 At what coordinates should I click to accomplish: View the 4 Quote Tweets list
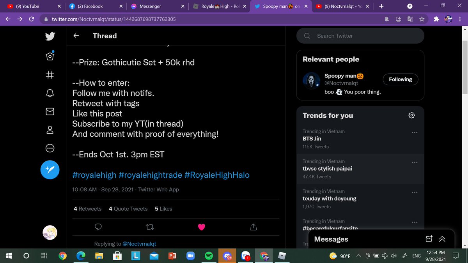(x=128, y=209)
